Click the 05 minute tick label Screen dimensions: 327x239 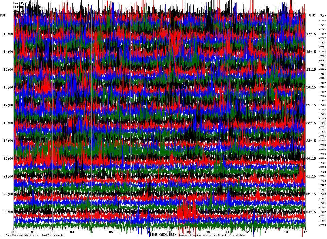(x=111, y=232)
